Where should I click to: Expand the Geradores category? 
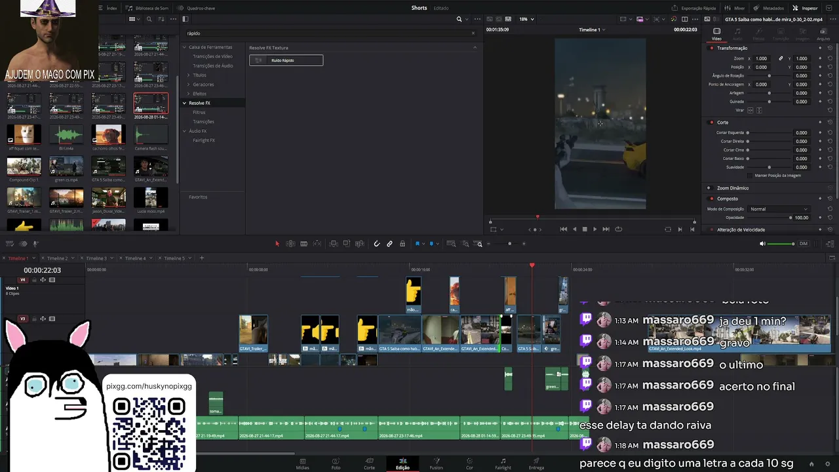(x=189, y=85)
